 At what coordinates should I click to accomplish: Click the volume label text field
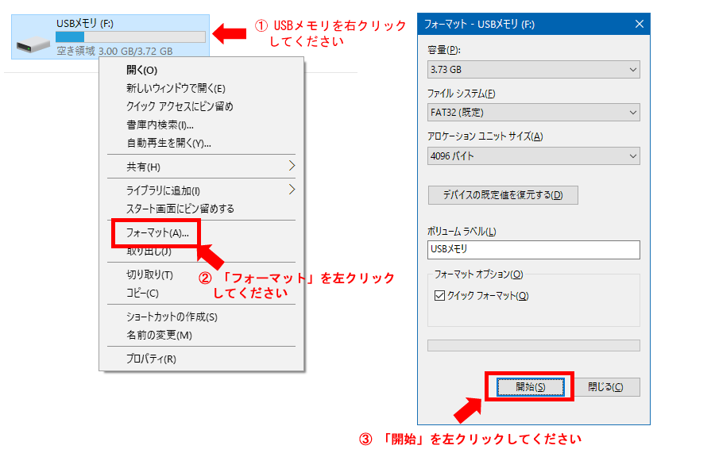click(x=533, y=249)
